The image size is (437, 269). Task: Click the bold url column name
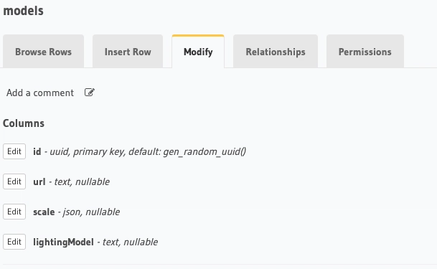click(x=39, y=181)
